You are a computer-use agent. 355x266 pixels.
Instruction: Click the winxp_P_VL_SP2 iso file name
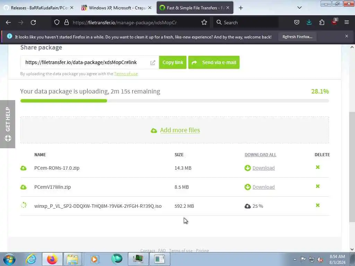pos(98,206)
